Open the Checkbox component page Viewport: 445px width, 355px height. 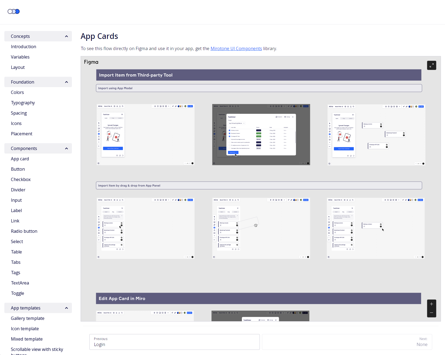[21, 179]
